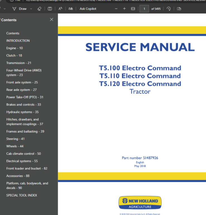This screenshot has width=206, height=215.
Task: Open Ask Copilot
Action: [x=88, y=9]
